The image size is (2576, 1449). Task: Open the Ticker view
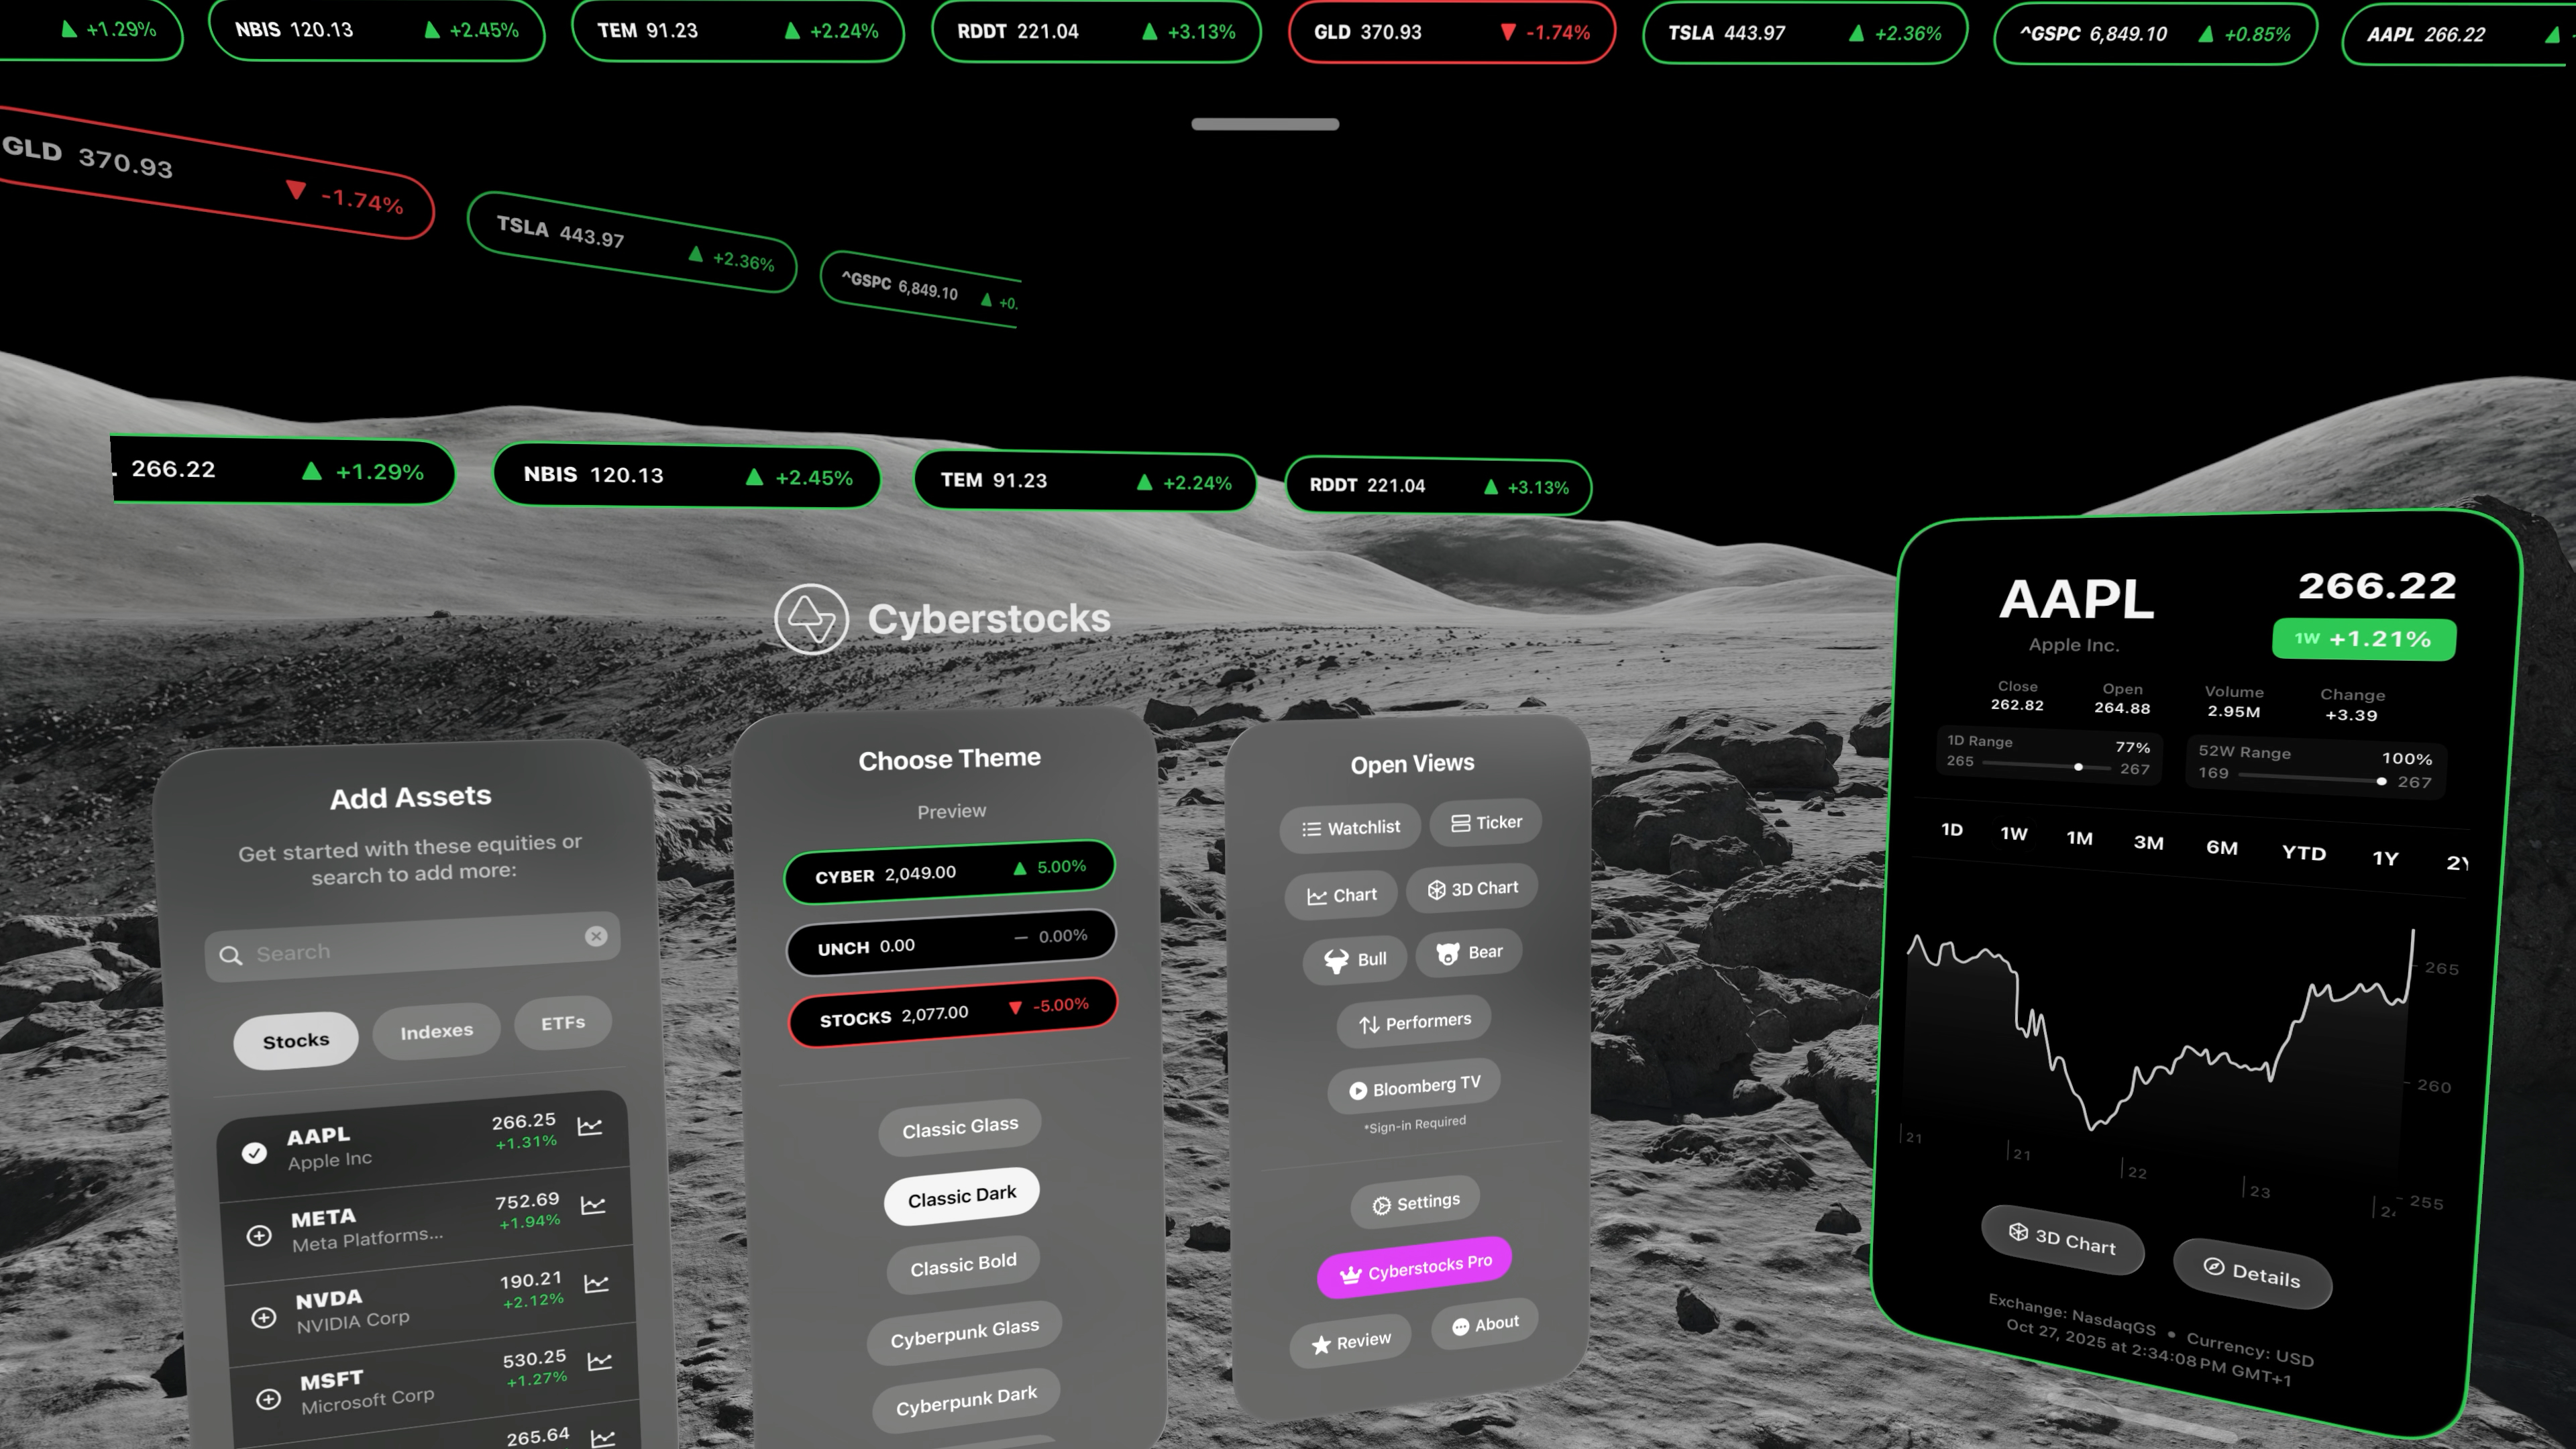click(x=1486, y=822)
